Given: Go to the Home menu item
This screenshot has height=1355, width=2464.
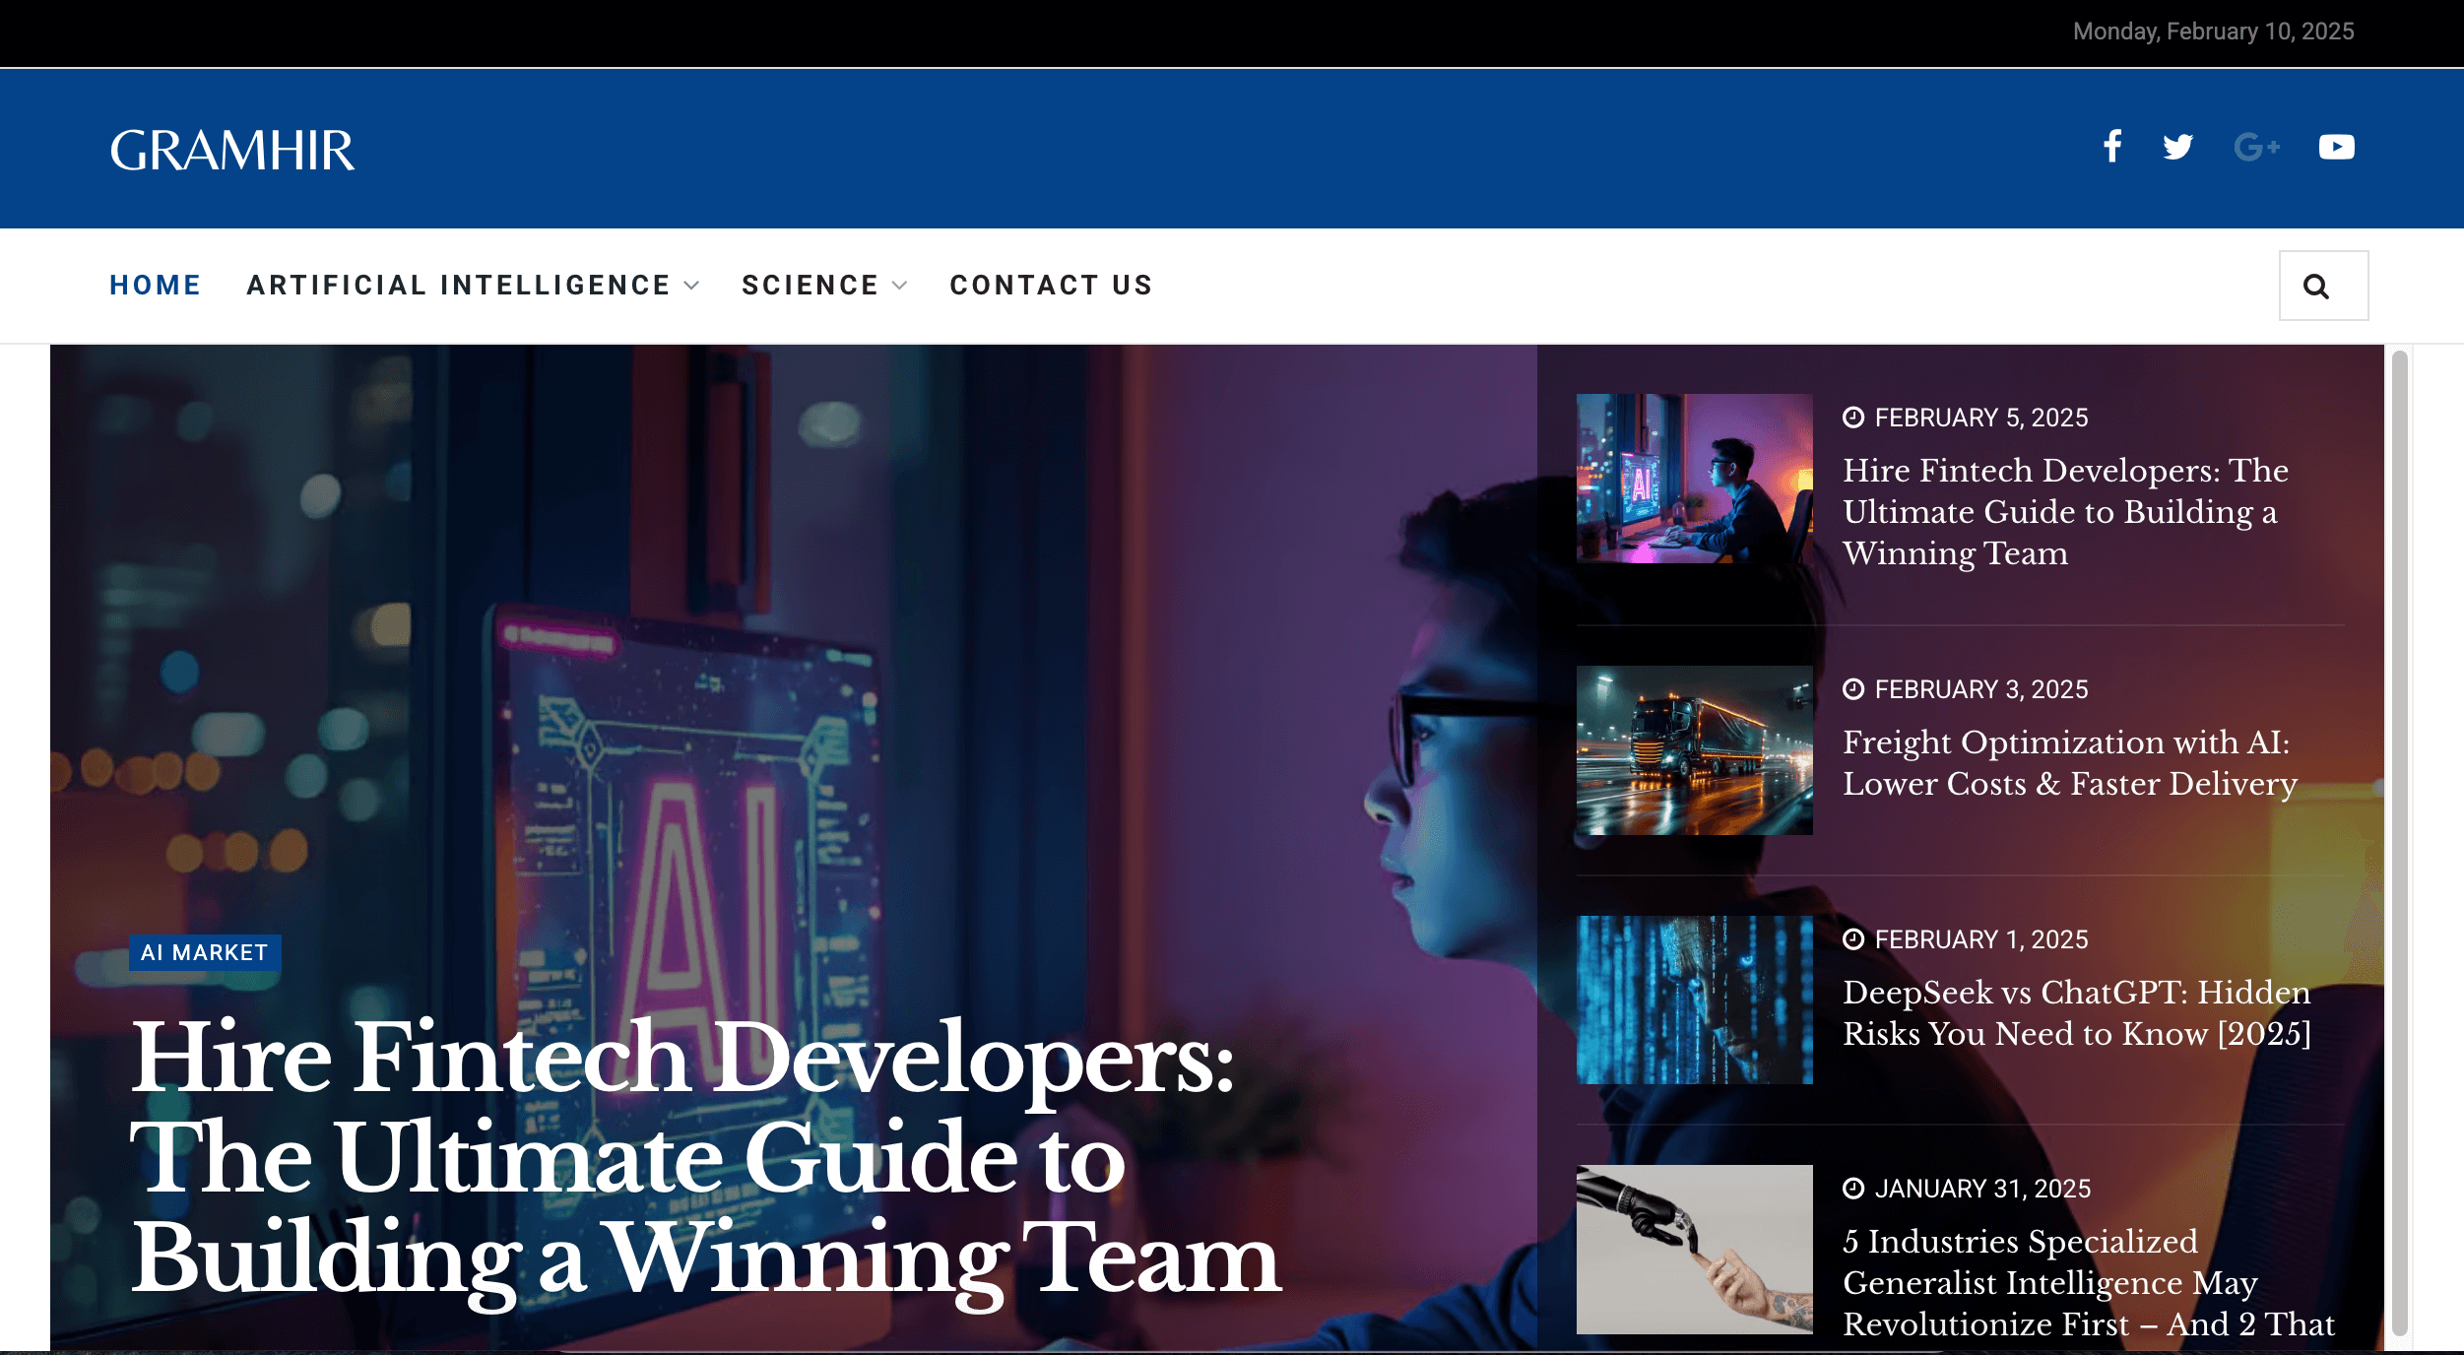Looking at the screenshot, I should (155, 286).
